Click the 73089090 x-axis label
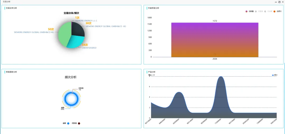 click(x=260, y=121)
